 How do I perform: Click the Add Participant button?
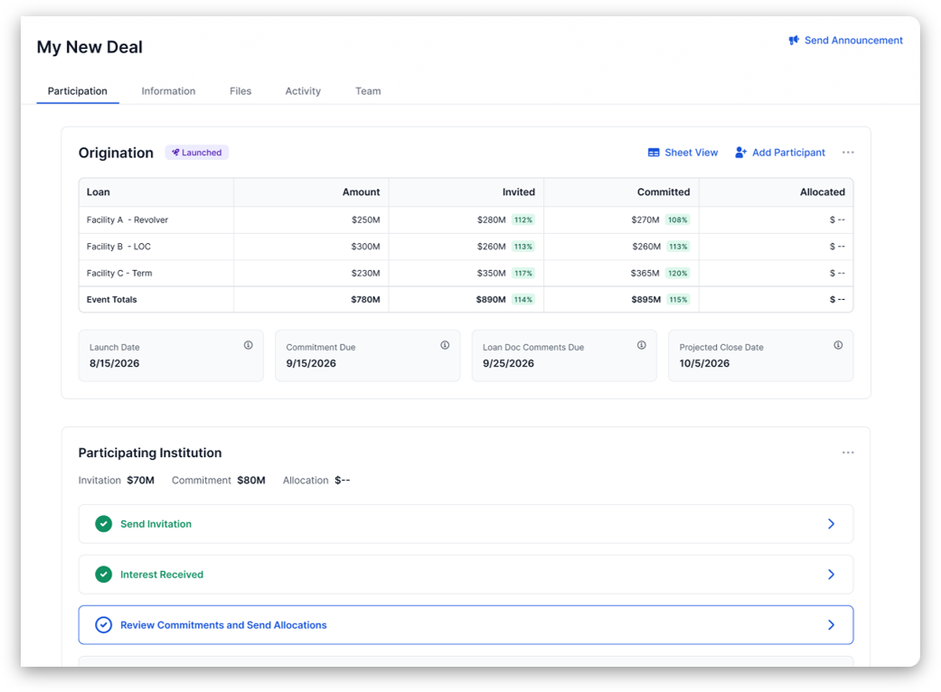780,153
